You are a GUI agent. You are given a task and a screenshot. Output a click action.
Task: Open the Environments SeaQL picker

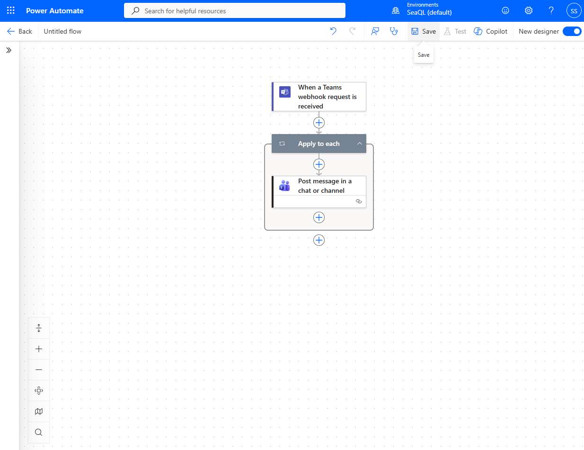click(422, 10)
